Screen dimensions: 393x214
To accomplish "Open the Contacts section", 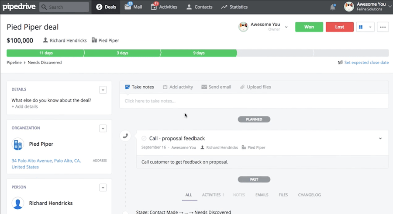I will pyautogui.click(x=199, y=7).
